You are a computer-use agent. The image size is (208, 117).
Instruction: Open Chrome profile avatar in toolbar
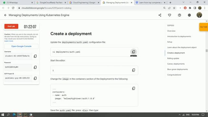[x=200, y=8]
